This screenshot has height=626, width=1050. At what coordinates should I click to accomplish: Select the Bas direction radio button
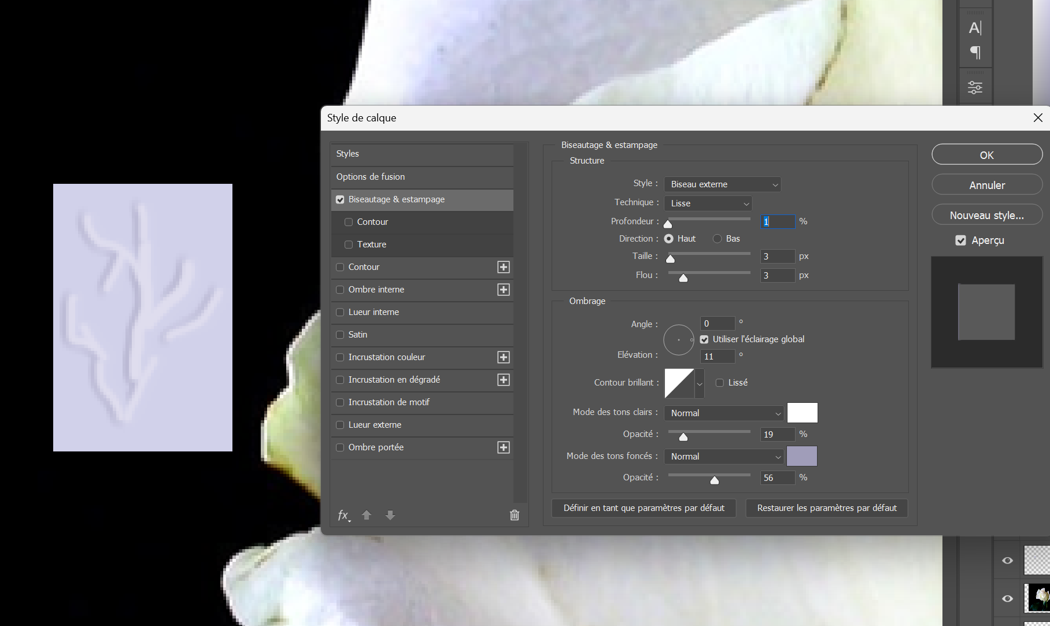click(x=718, y=239)
